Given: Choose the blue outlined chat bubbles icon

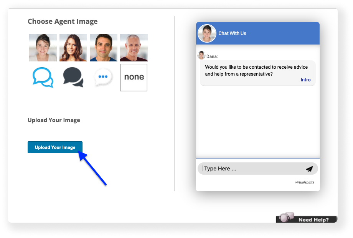Looking at the screenshot, I should [x=43, y=78].
